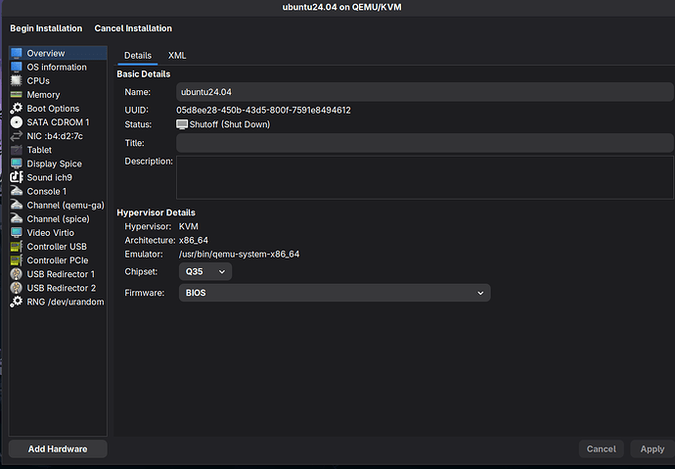
Task: Click the Tablet device icon
Action: coord(17,150)
